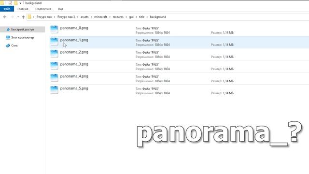Click panorama_5.png file thumbnail
Screen dimensions: 309x174
(54, 90)
